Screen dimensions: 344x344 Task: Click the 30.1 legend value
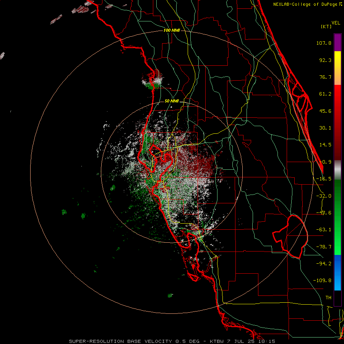click(x=325, y=128)
